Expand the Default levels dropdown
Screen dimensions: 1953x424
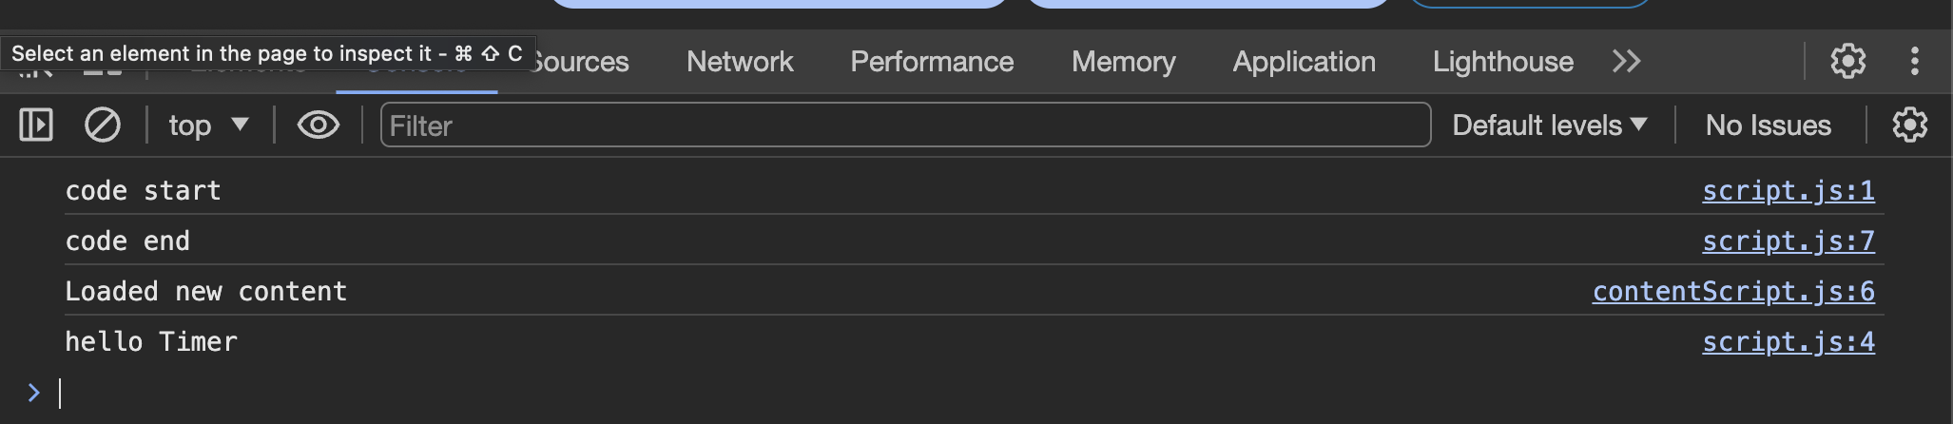tap(1550, 125)
